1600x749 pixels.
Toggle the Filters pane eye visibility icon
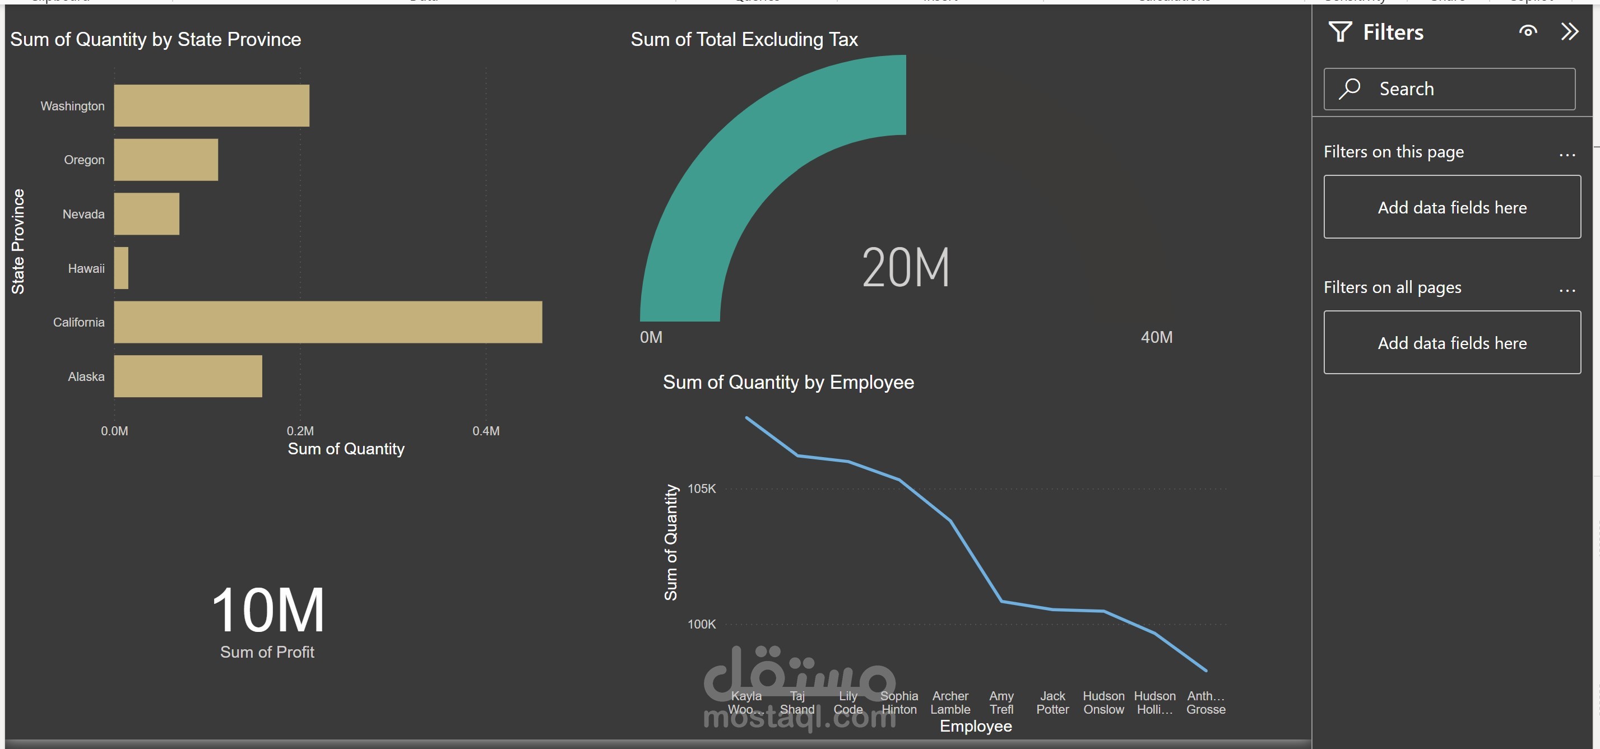point(1527,31)
